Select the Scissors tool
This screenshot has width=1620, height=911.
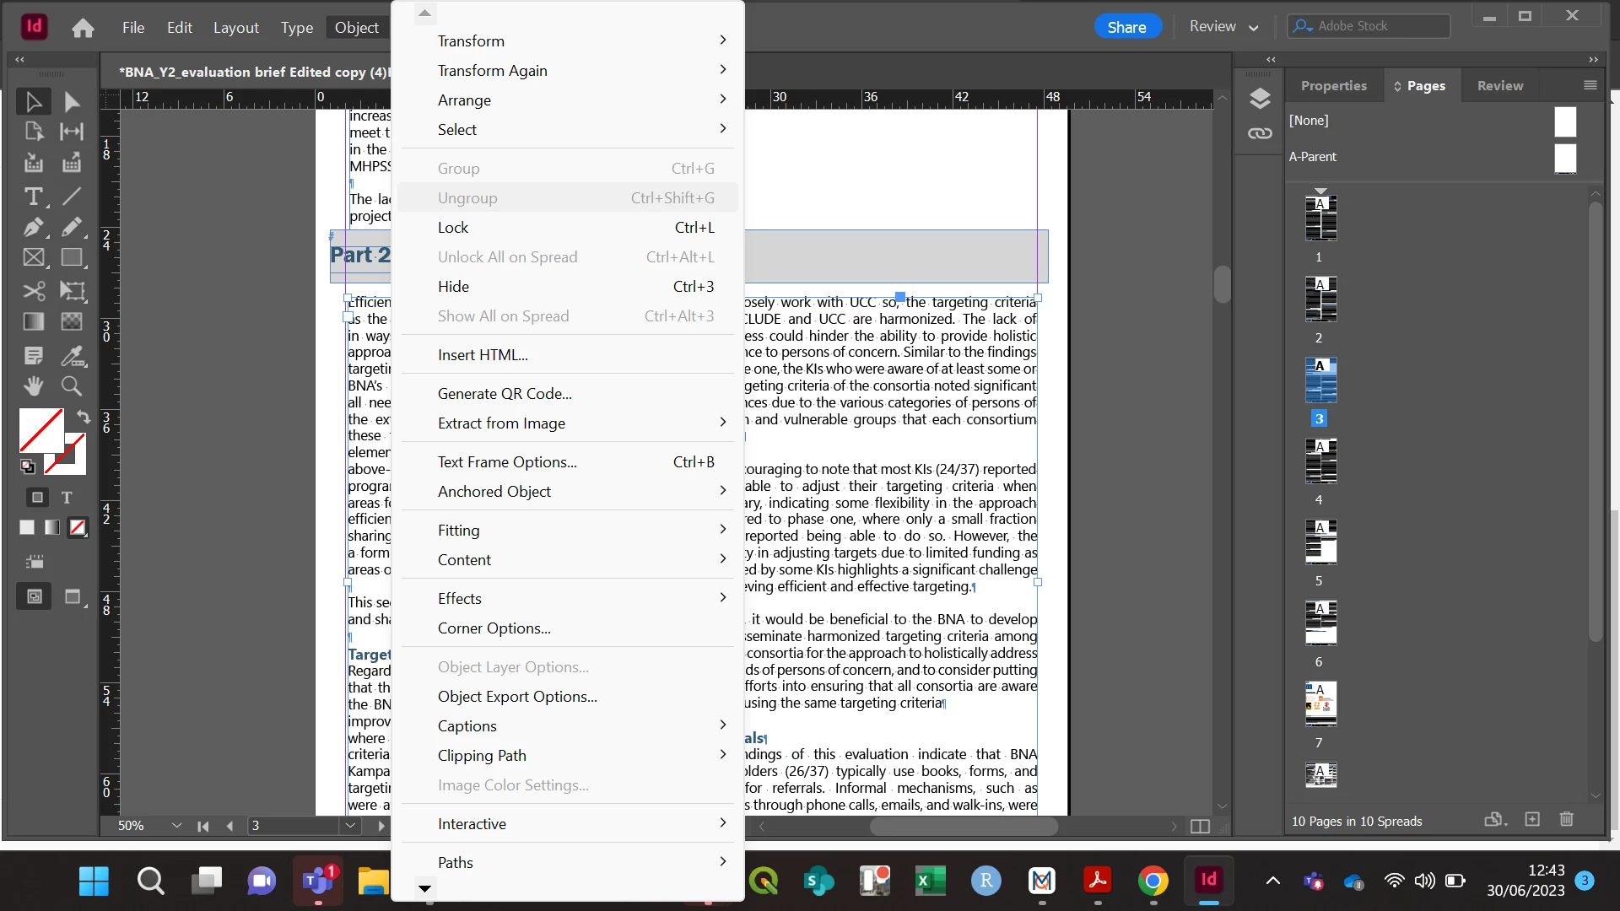(33, 291)
